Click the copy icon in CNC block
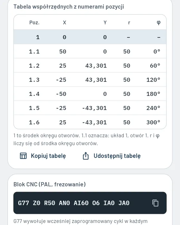The image size is (180, 225). [155, 203]
